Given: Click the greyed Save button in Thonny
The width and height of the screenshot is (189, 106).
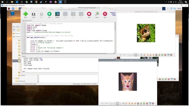Looking at the screenshot, I should [41, 15].
